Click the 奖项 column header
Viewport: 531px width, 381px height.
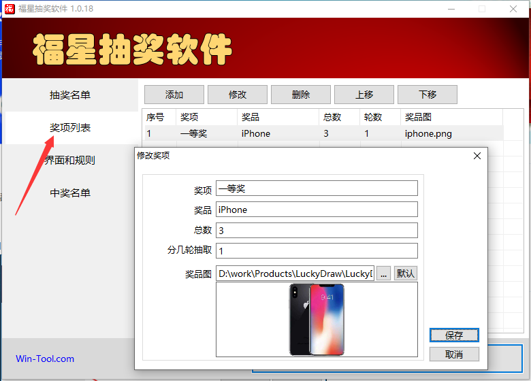(x=206, y=117)
